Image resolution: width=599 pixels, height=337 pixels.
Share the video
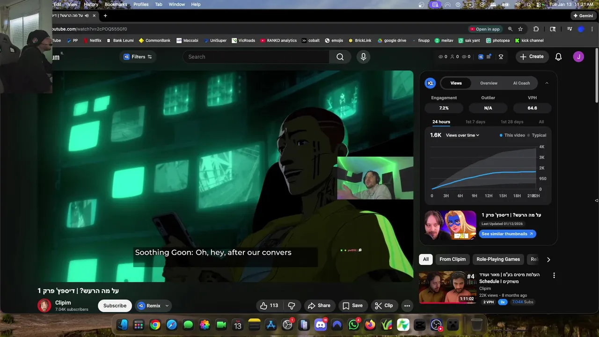pos(319,306)
